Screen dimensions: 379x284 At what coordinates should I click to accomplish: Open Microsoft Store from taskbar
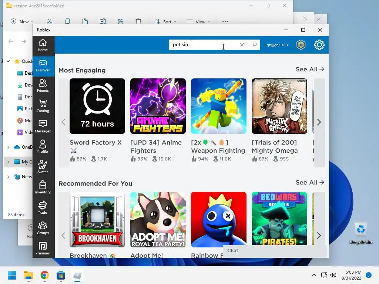(x=61, y=275)
